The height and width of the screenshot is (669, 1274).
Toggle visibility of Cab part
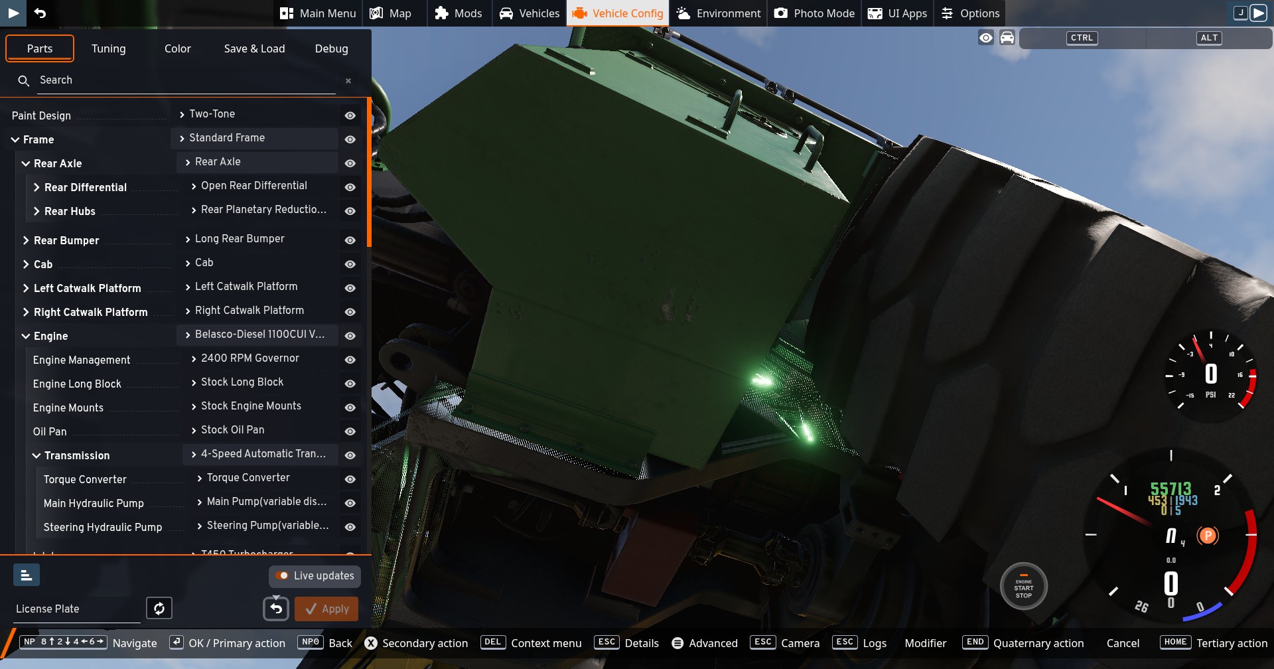350,264
